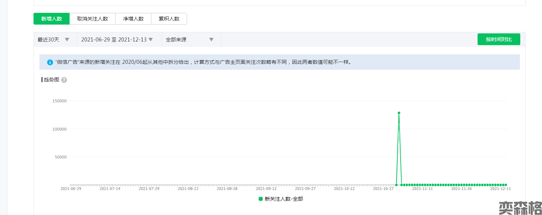Click the green legend marker for 新关注人数-全部
542x215 pixels.
[261, 199]
